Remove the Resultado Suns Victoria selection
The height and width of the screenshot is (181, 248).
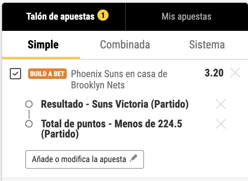(x=221, y=104)
